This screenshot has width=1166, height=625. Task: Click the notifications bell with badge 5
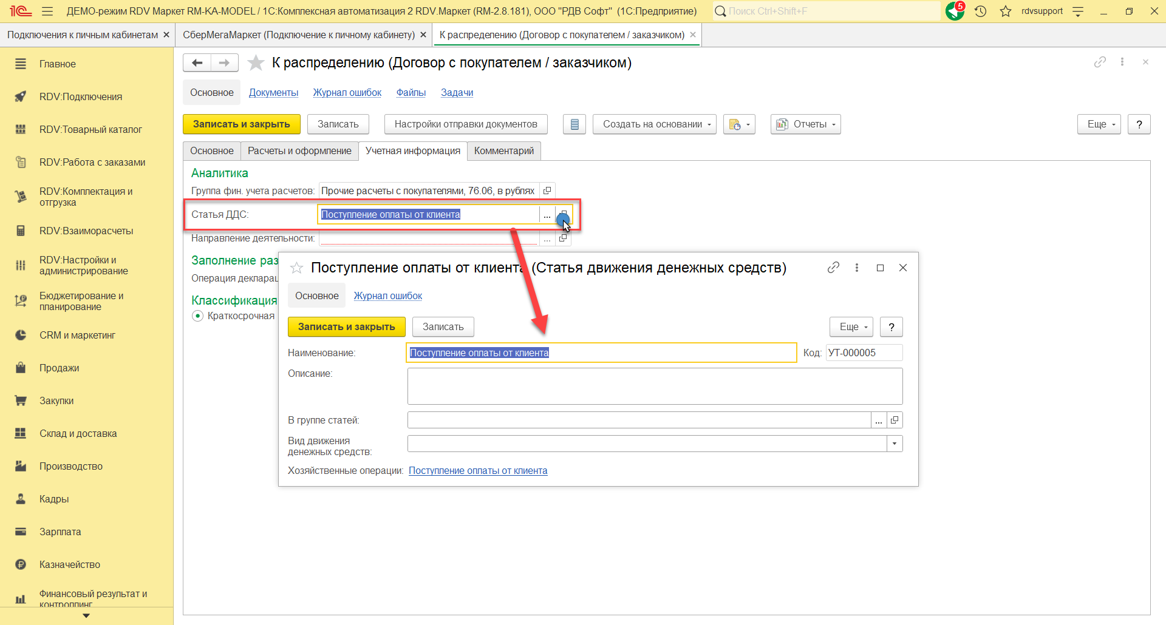point(955,11)
